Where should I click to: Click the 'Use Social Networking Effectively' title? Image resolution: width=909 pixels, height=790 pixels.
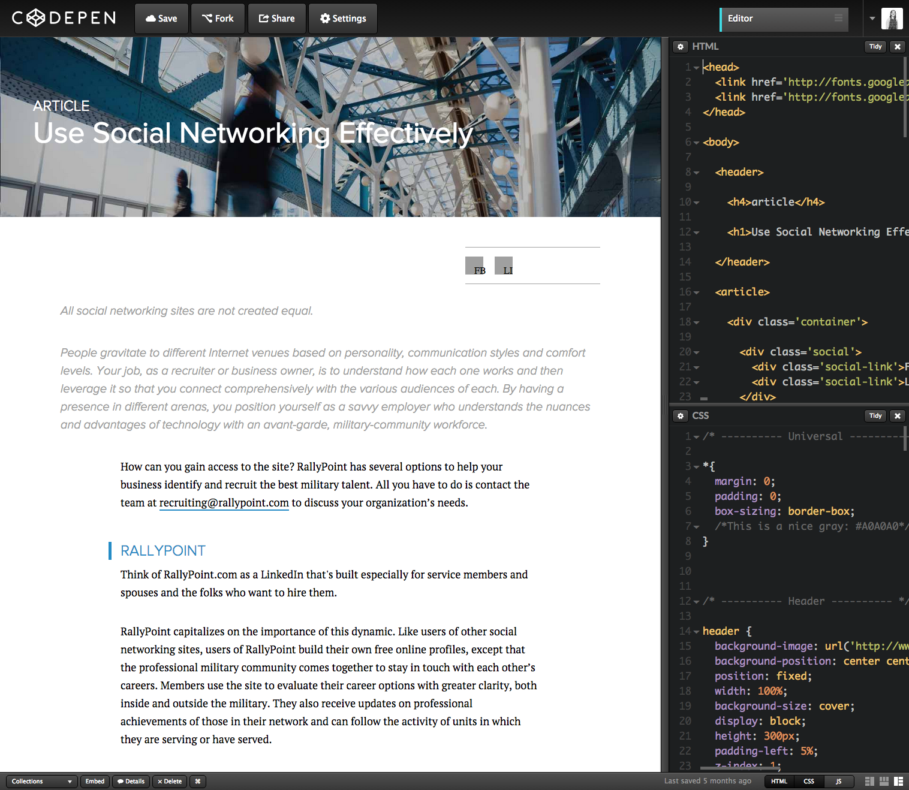coord(253,133)
